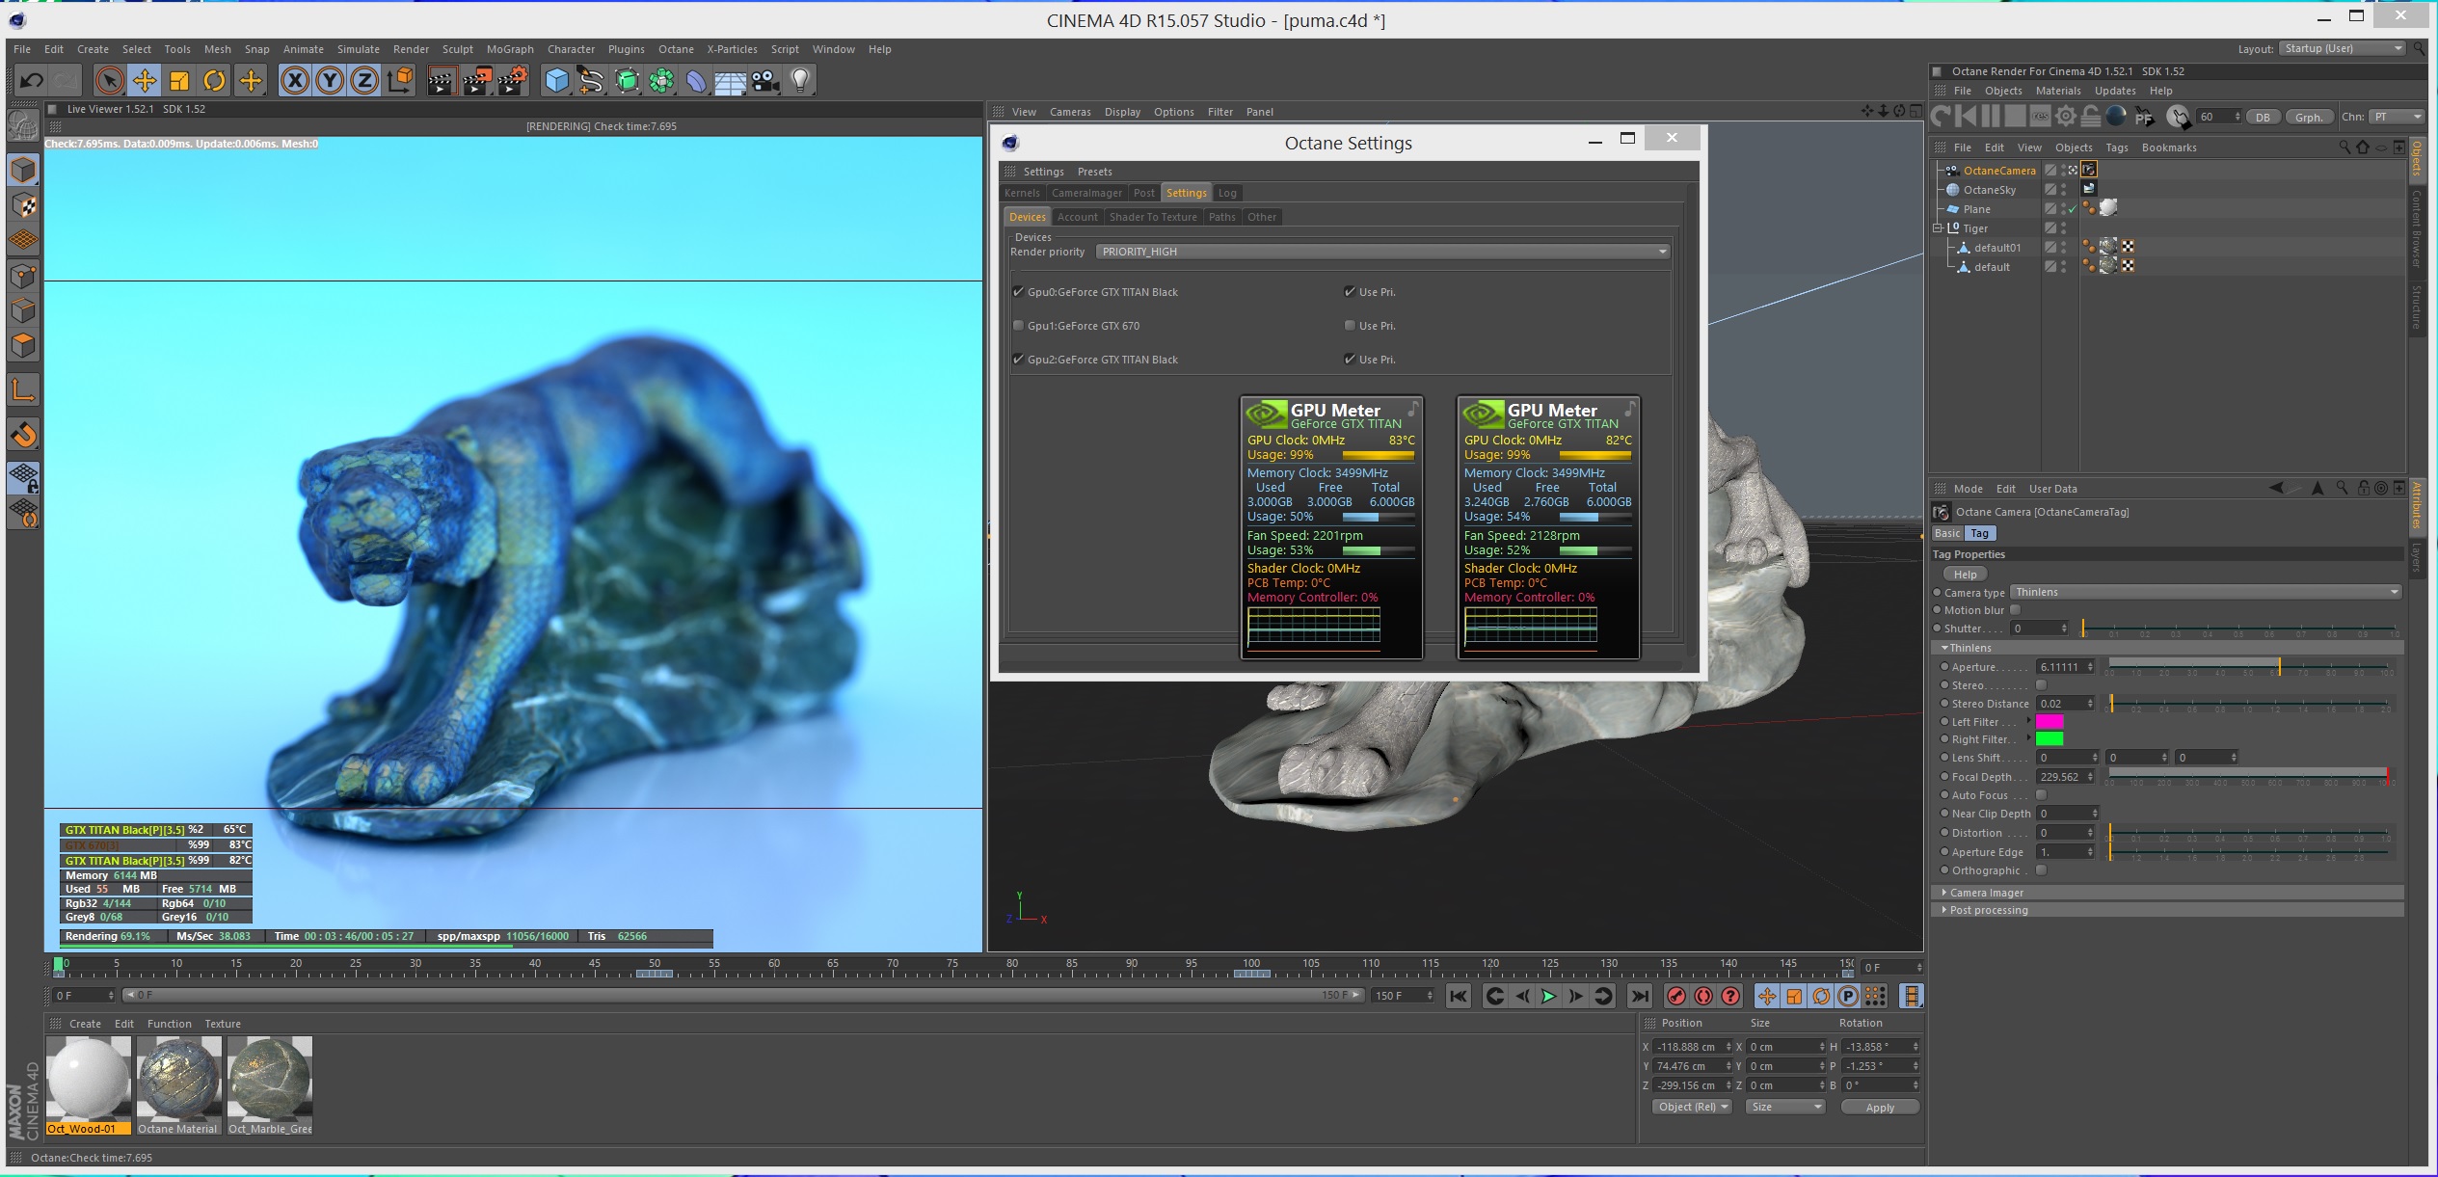This screenshot has height=1177, width=2438.
Task: Click the Help button in Tag Properties
Action: coord(1965,574)
